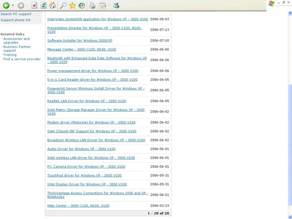Click the grey Forward arrow button
Viewport: 292px width, 219px height.
[21, 5]
